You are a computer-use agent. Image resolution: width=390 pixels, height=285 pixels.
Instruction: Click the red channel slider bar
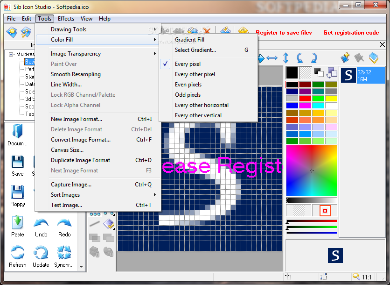[x=312, y=221]
